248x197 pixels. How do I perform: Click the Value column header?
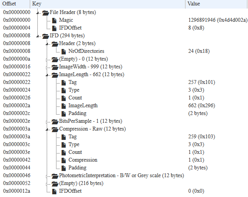point(216,4)
